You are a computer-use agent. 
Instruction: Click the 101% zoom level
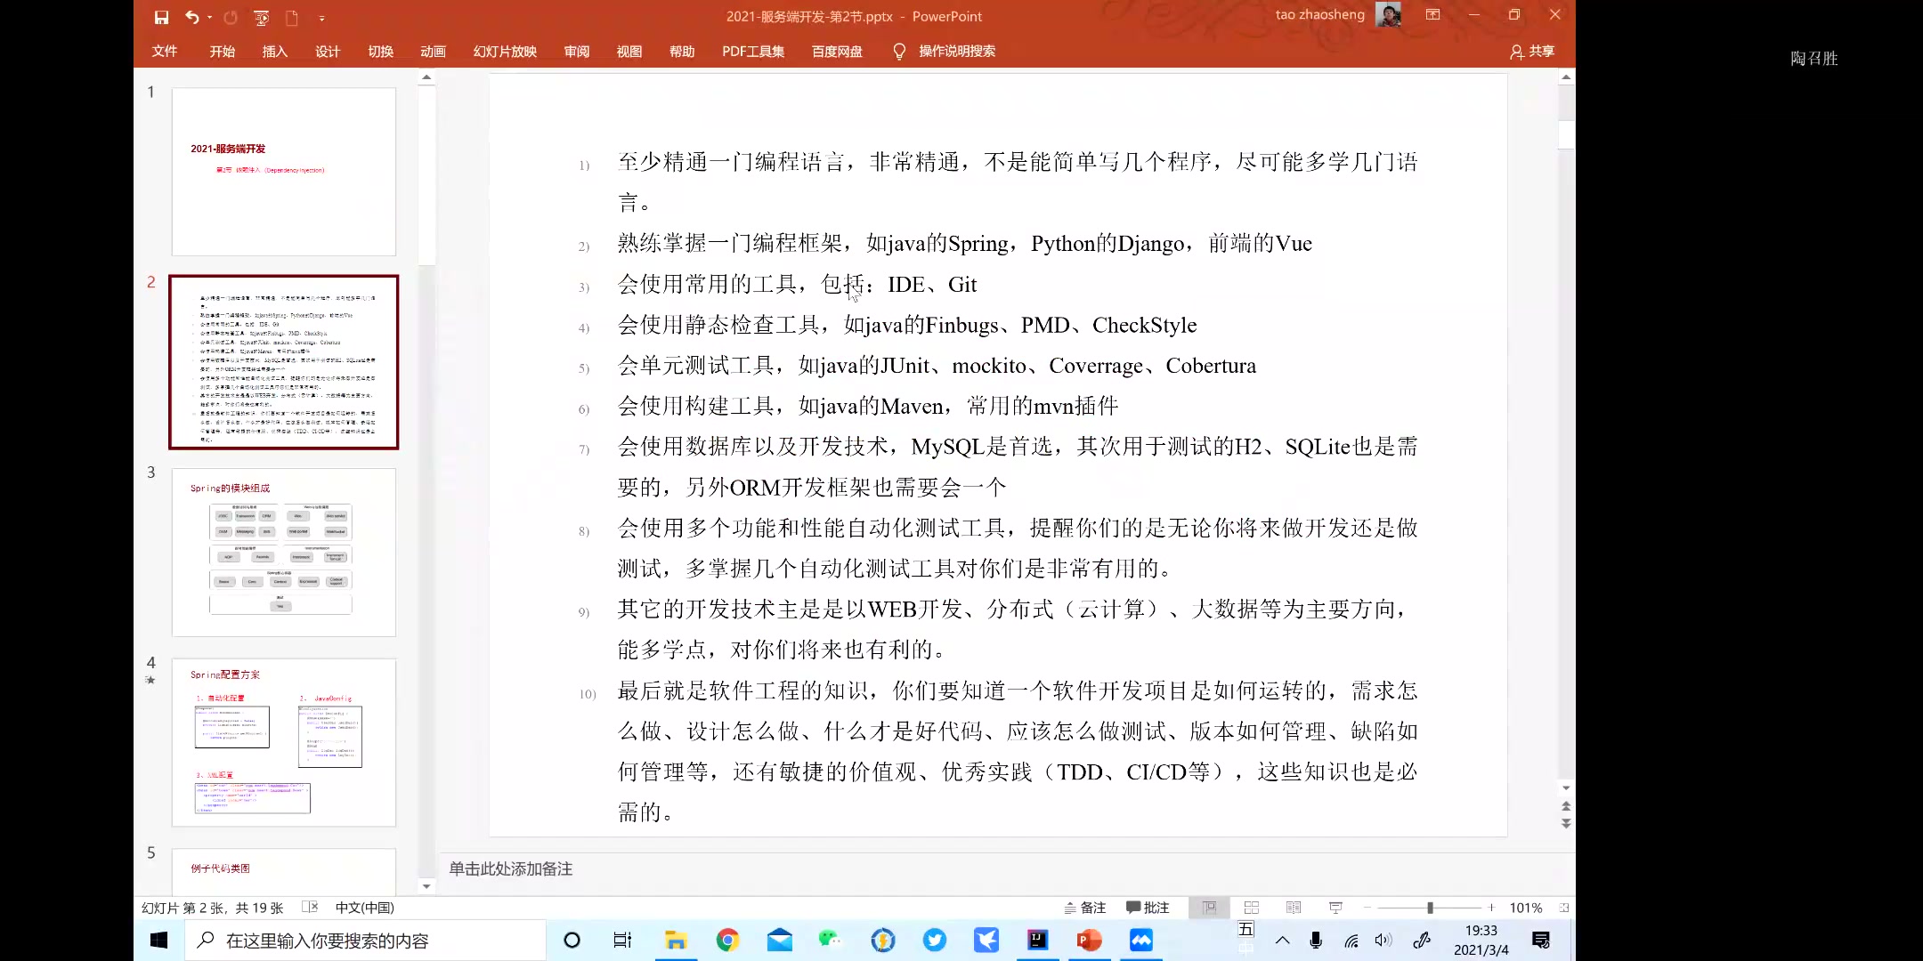click(1526, 908)
